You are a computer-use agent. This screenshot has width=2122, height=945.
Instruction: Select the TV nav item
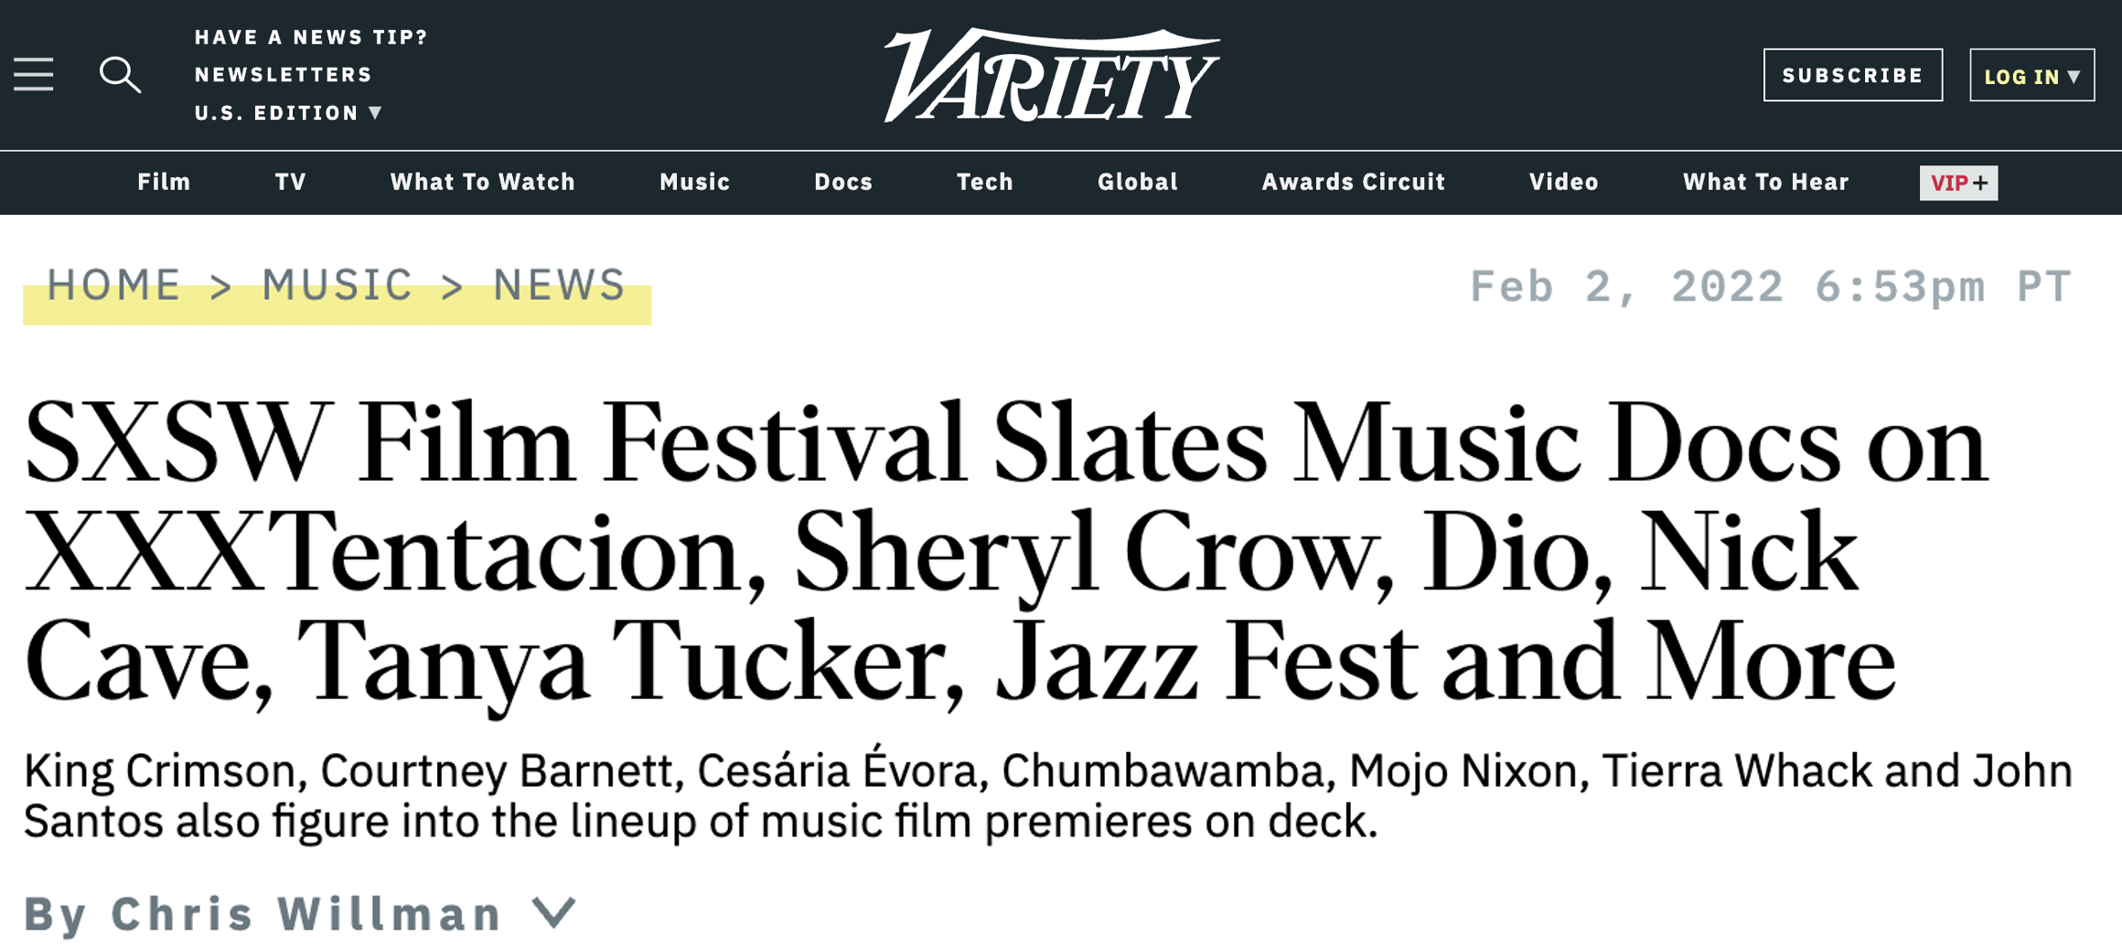click(x=290, y=182)
